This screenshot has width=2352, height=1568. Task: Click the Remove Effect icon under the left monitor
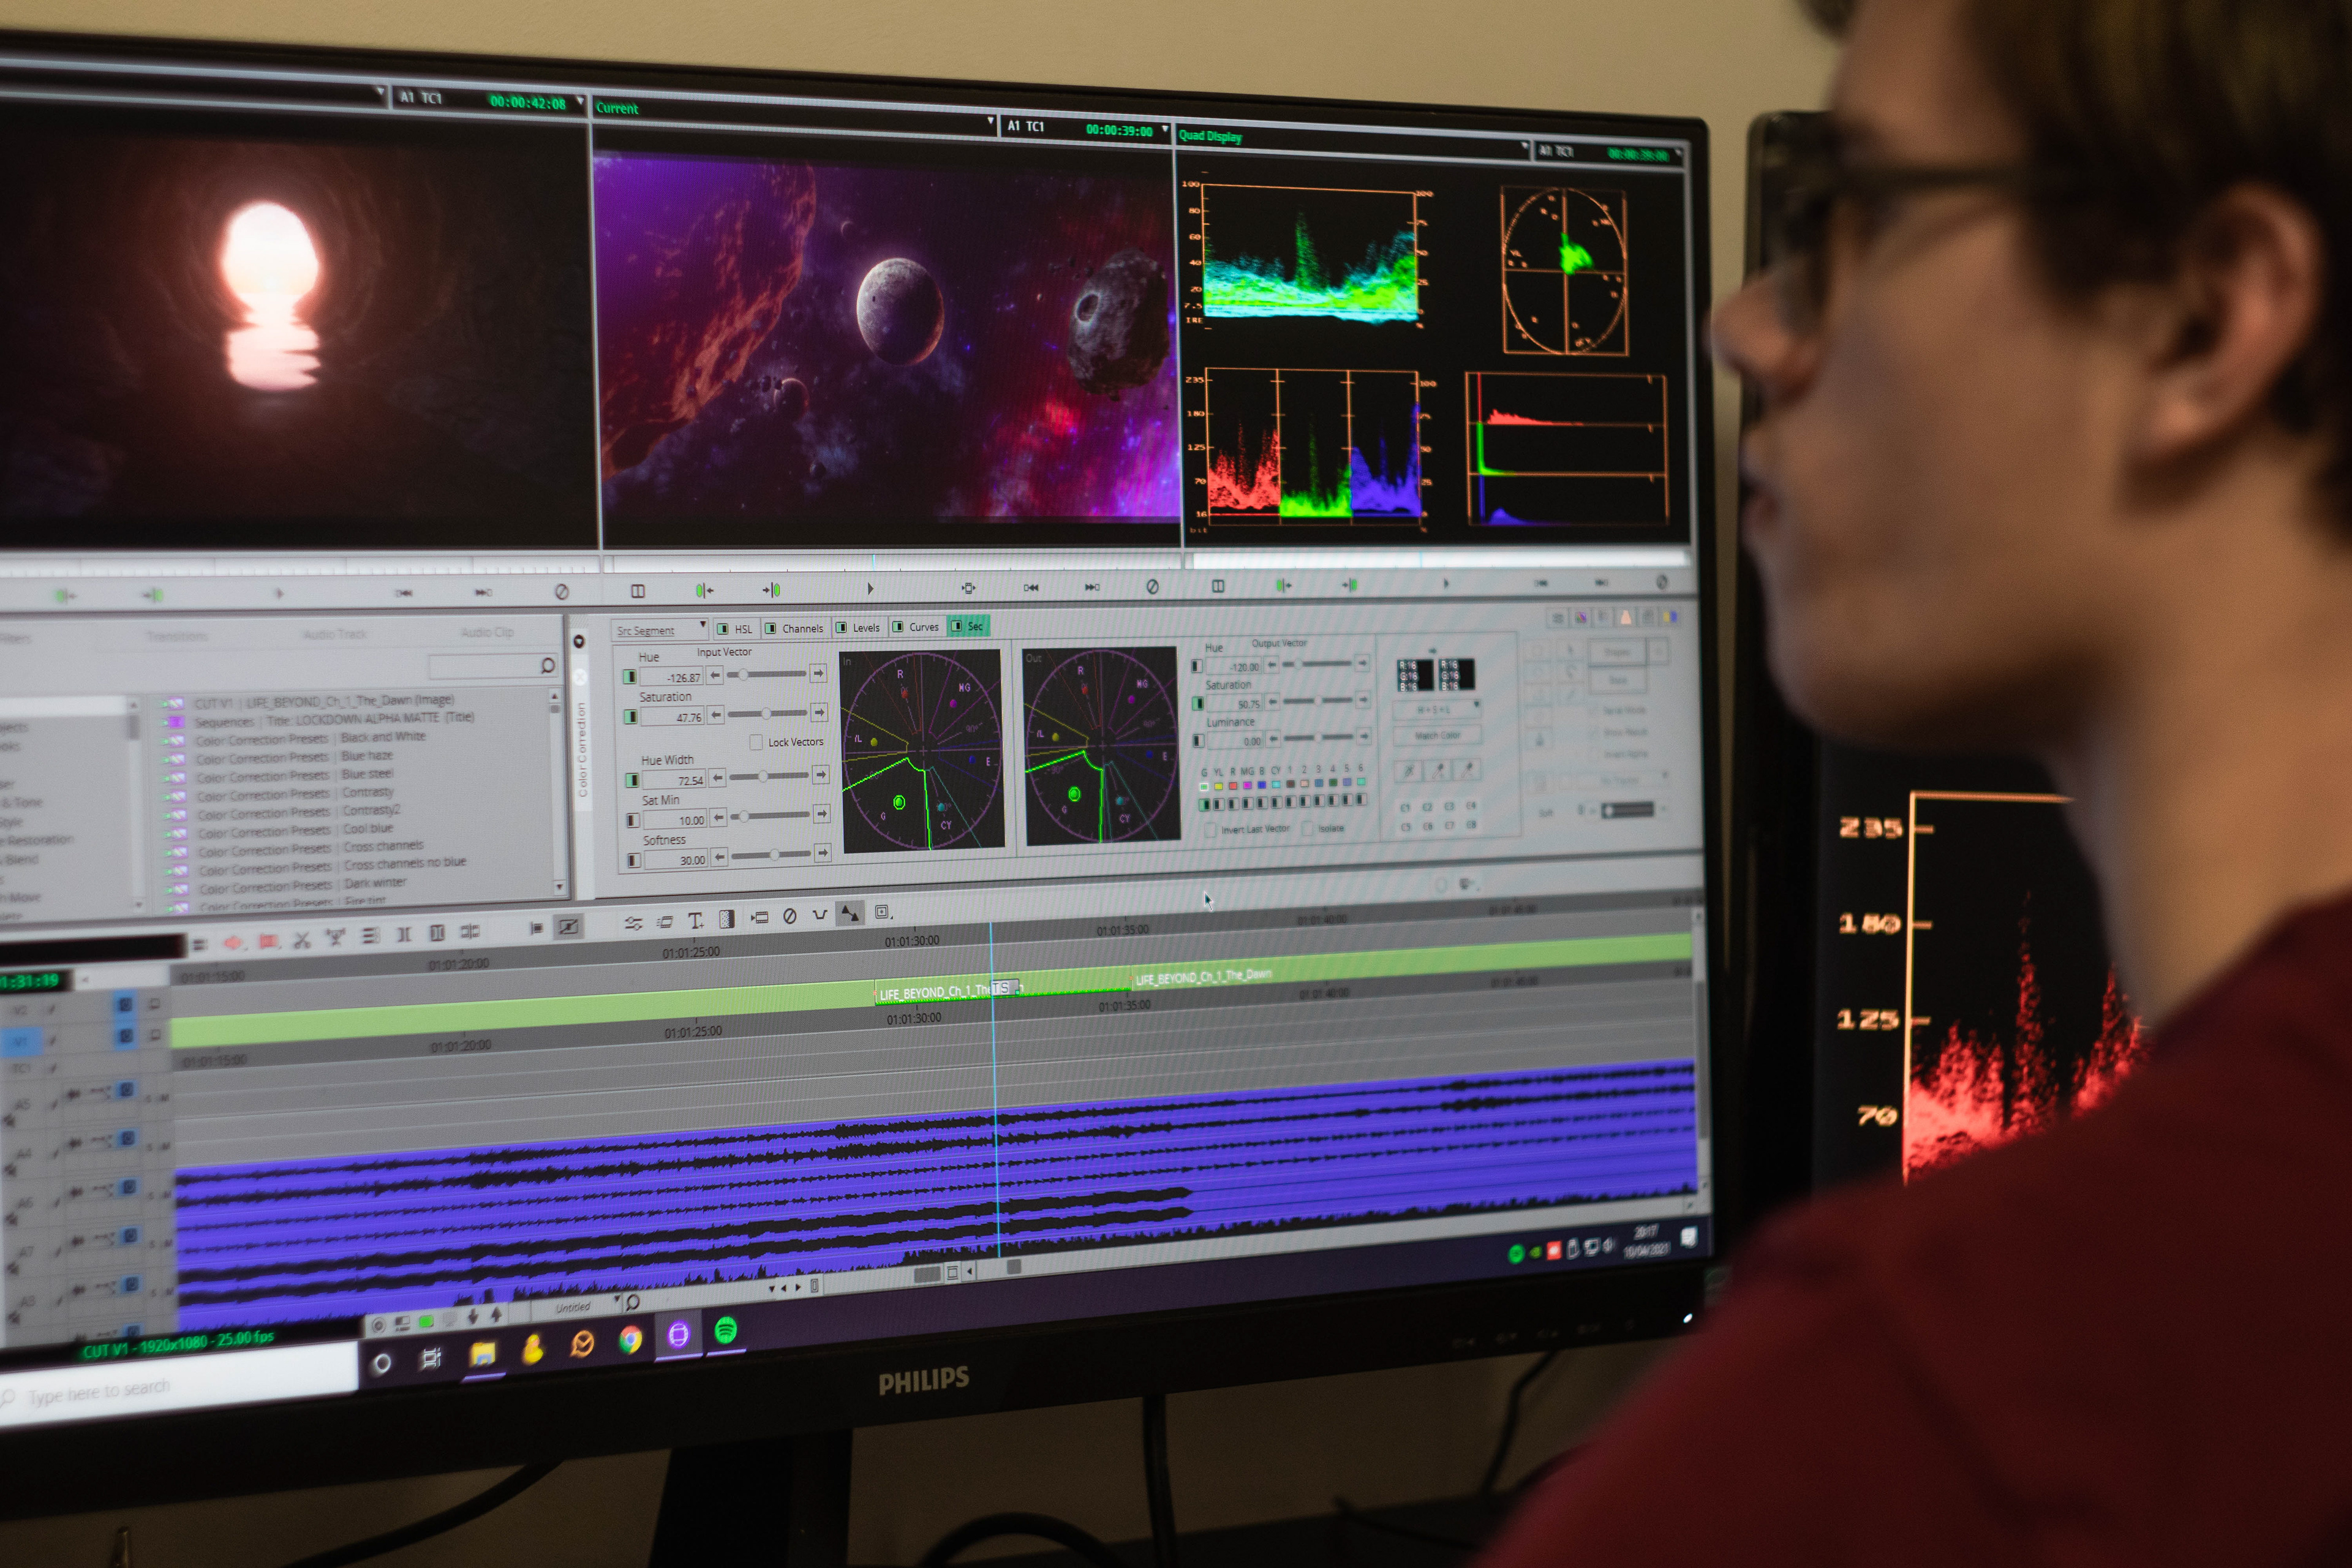562,592
